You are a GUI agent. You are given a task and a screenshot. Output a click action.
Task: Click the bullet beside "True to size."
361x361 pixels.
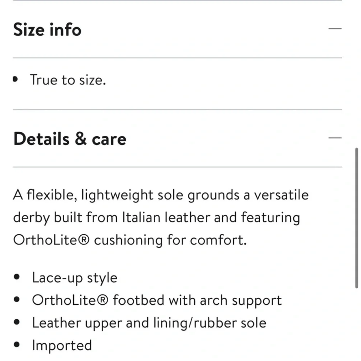[x=15, y=79]
